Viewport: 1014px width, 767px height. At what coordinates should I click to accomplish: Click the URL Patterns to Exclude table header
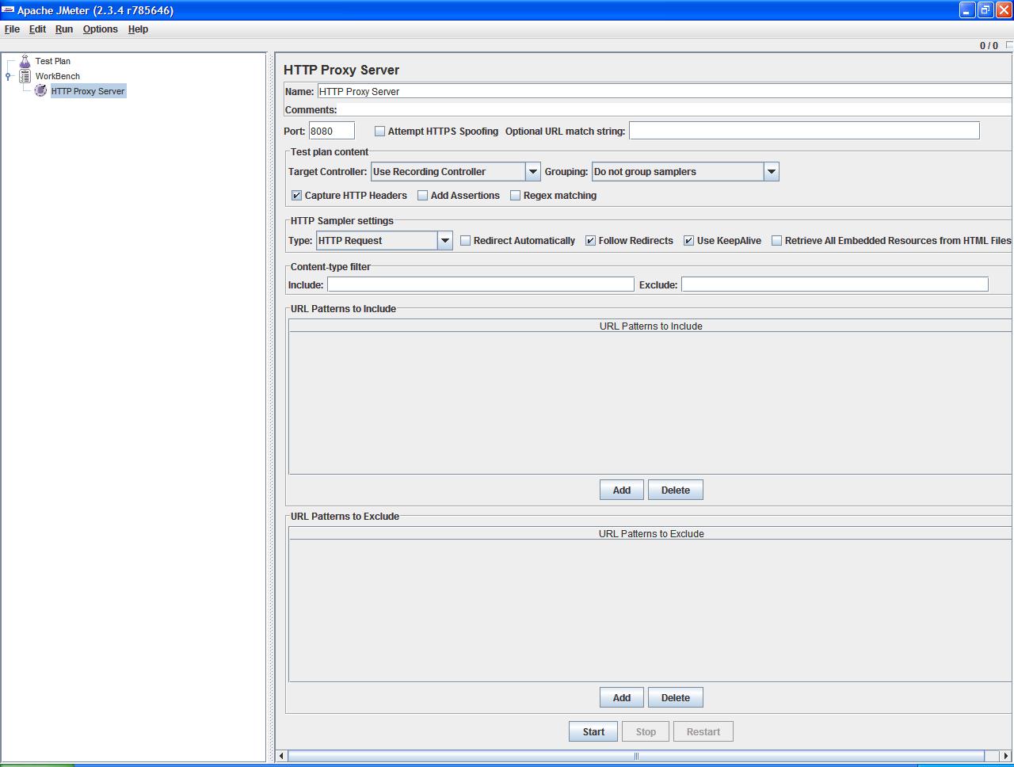650,533
